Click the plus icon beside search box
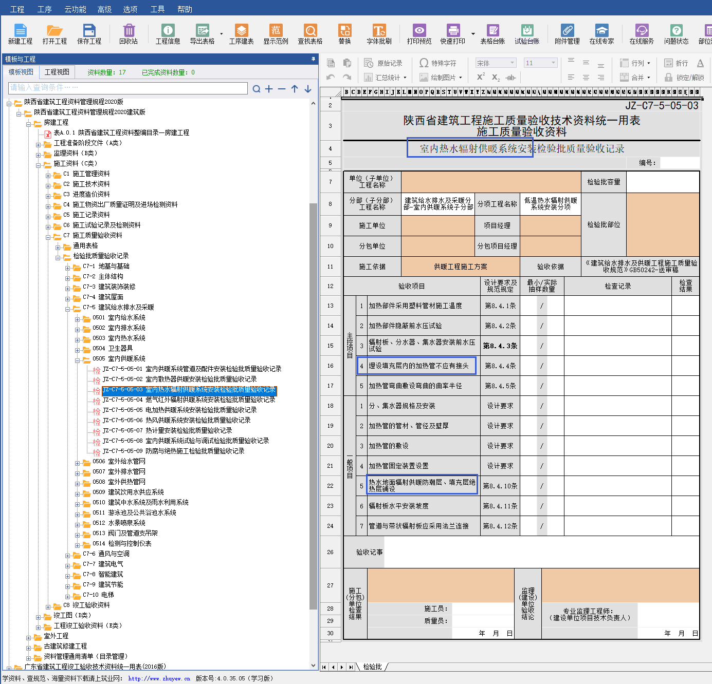 [269, 89]
